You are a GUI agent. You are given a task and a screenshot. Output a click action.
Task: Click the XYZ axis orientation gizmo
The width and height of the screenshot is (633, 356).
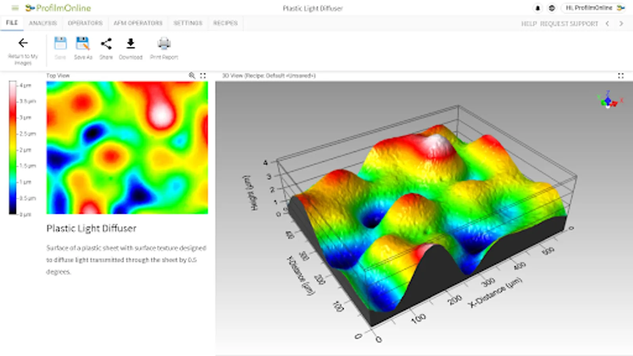click(x=609, y=100)
